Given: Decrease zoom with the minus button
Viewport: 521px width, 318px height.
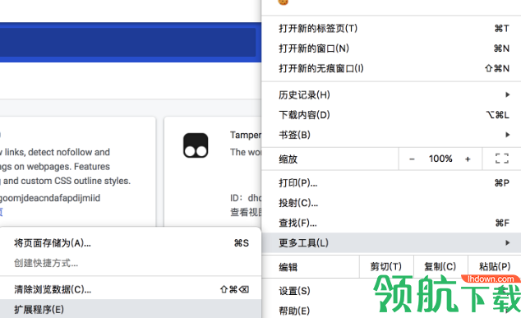Looking at the screenshot, I should (412, 159).
